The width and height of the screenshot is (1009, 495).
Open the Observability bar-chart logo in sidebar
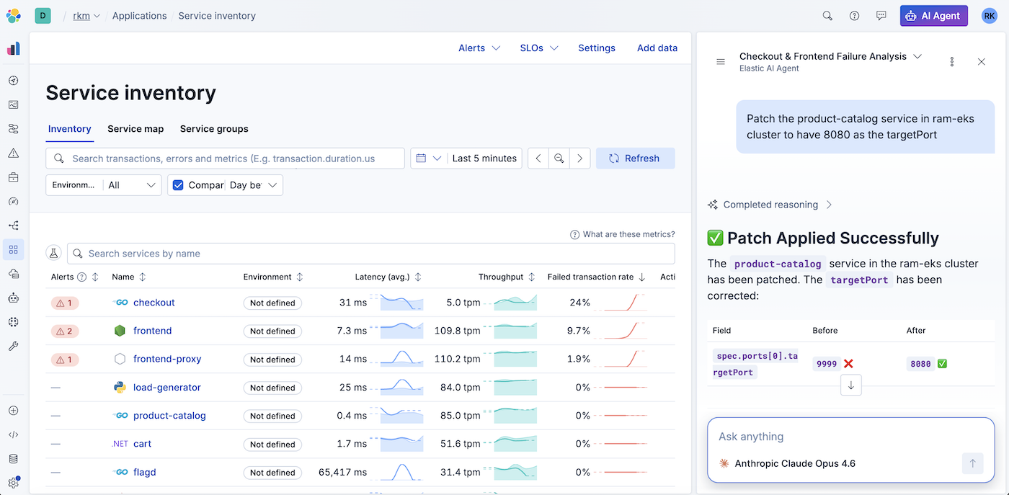pyautogui.click(x=13, y=48)
